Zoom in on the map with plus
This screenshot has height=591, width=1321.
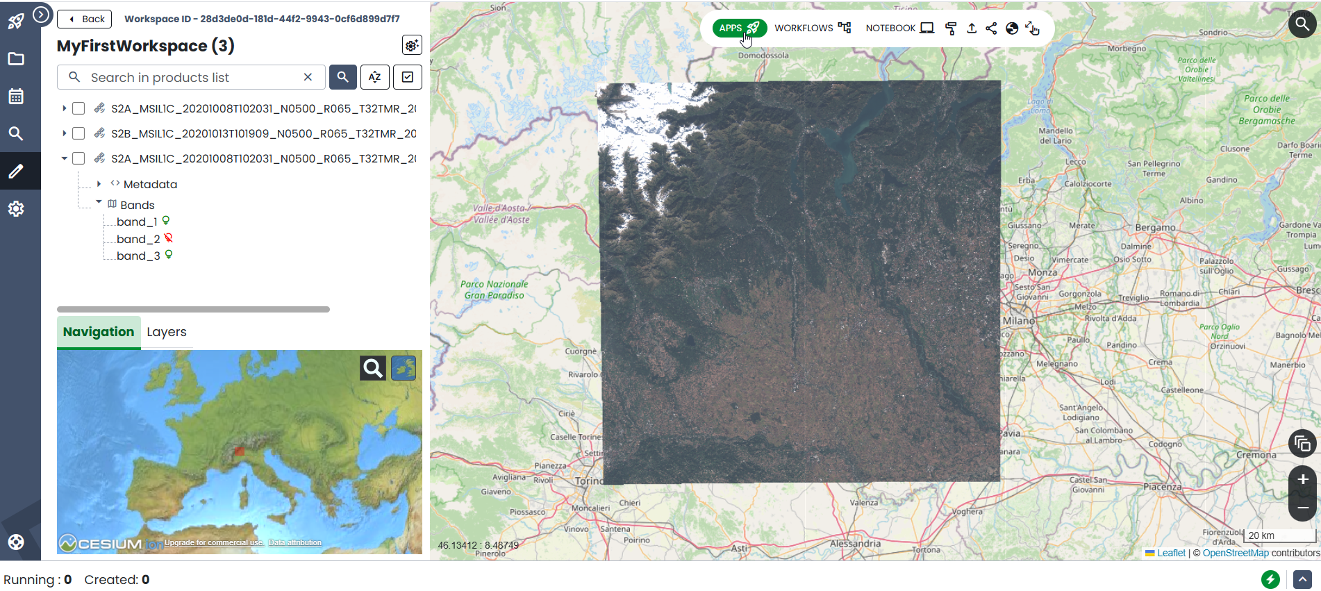1303,479
